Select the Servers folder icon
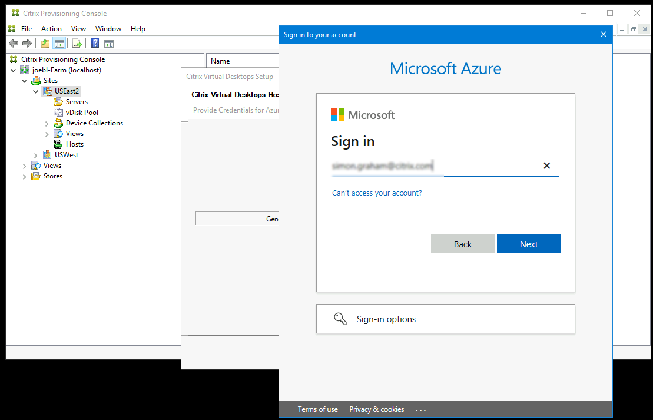653x420 pixels. [x=58, y=101]
